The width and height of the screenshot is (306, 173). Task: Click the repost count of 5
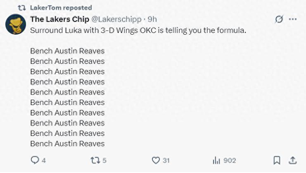[x=104, y=160]
